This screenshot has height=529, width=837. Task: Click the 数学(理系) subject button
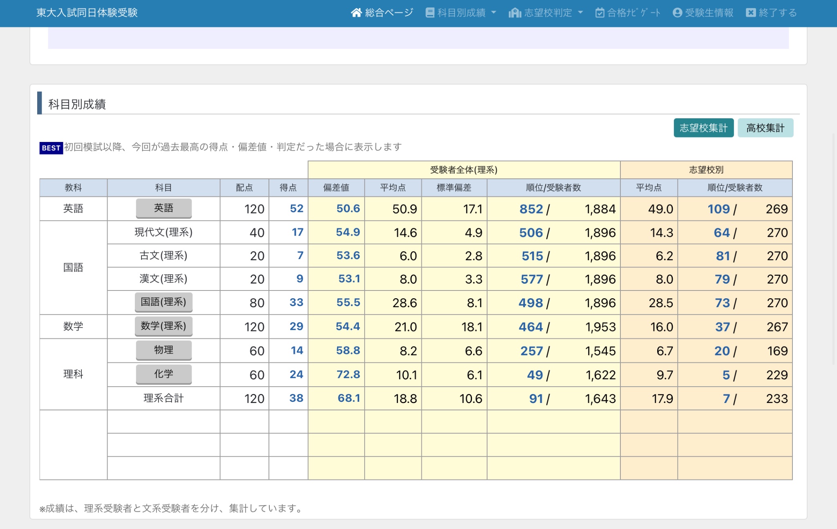point(163,326)
